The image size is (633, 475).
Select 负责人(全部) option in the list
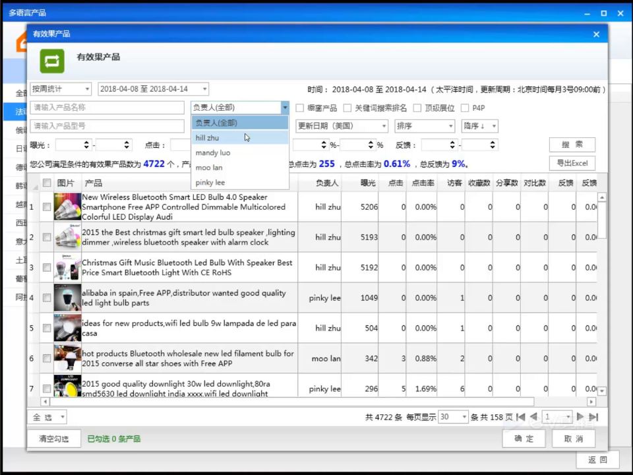pyautogui.click(x=240, y=123)
